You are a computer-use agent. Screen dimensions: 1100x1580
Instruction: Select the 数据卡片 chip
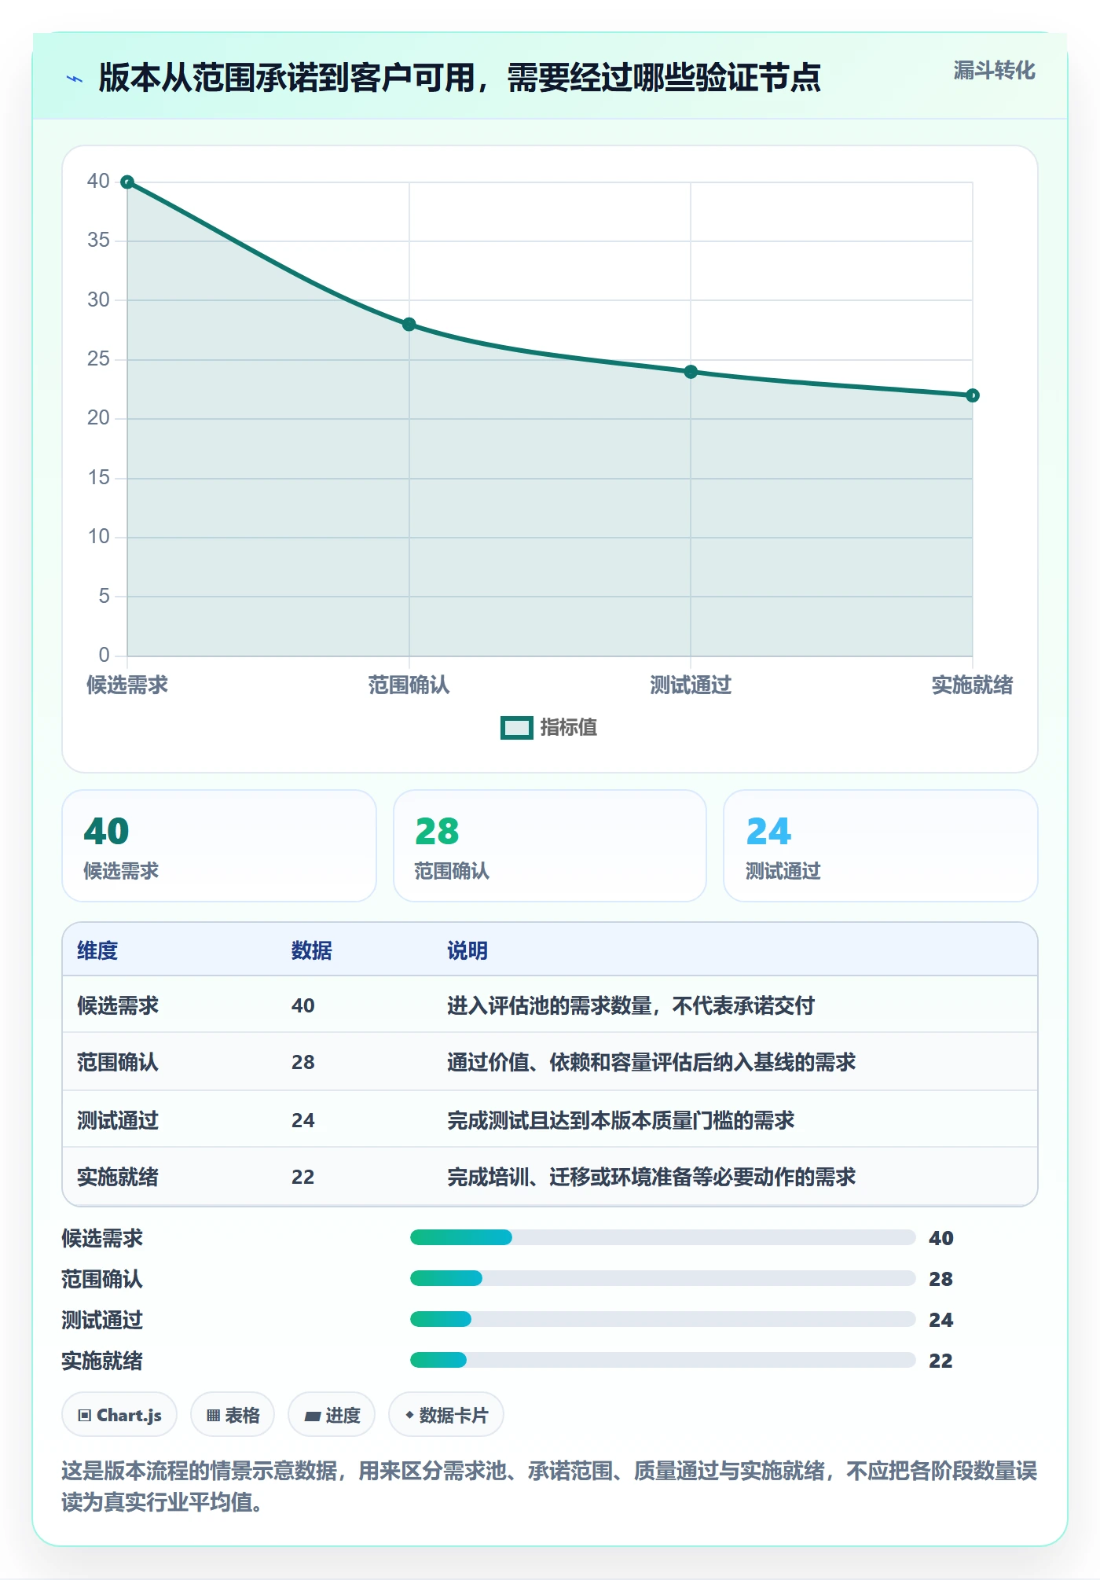[446, 1415]
